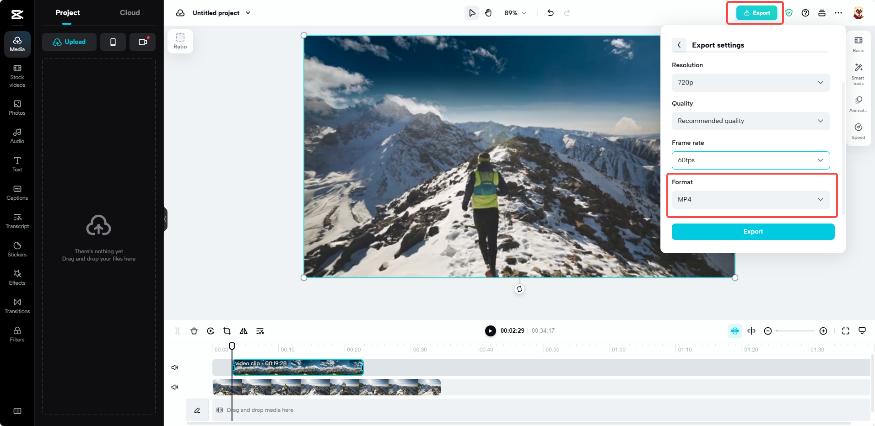The height and width of the screenshot is (426, 875).
Task: Mute the video clip track
Action: pyautogui.click(x=175, y=367)
